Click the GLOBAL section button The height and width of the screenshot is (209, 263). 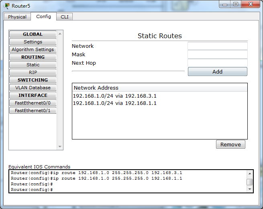pos(33,34)
